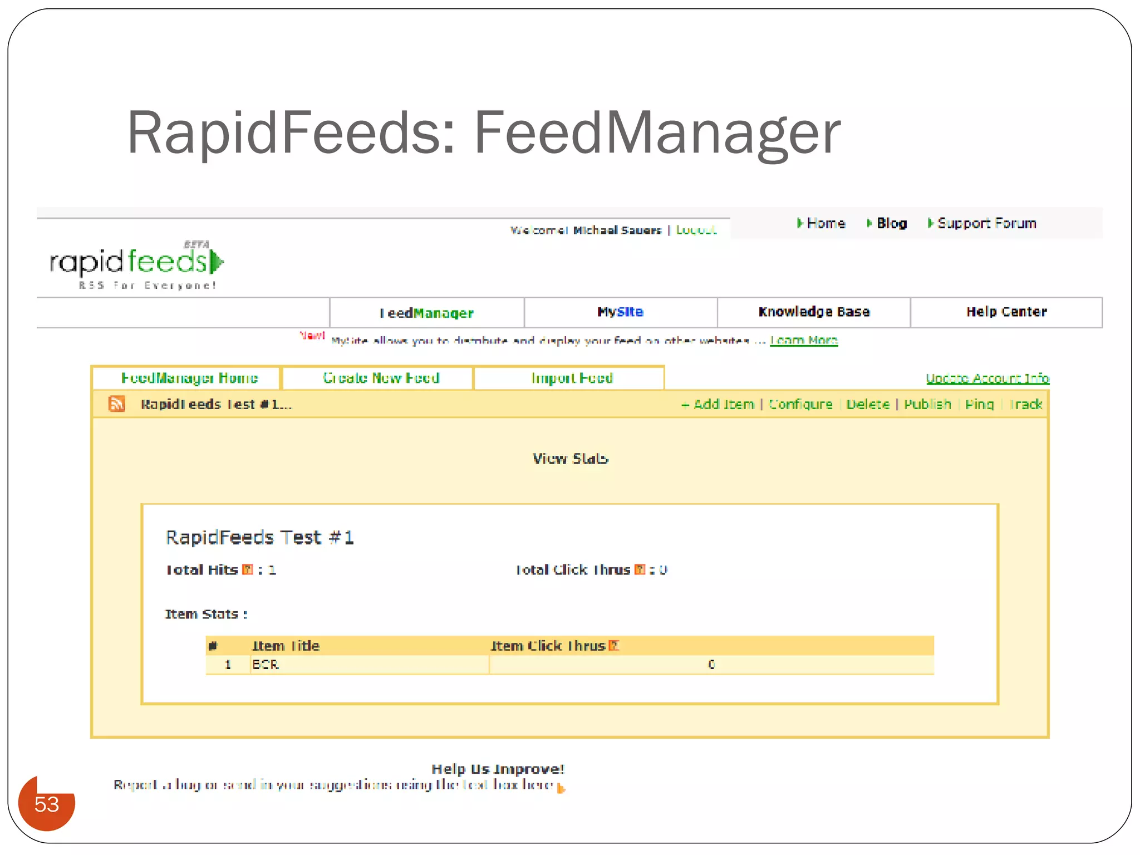
Task: Click the Track action
Action: tap(1025, 404)
